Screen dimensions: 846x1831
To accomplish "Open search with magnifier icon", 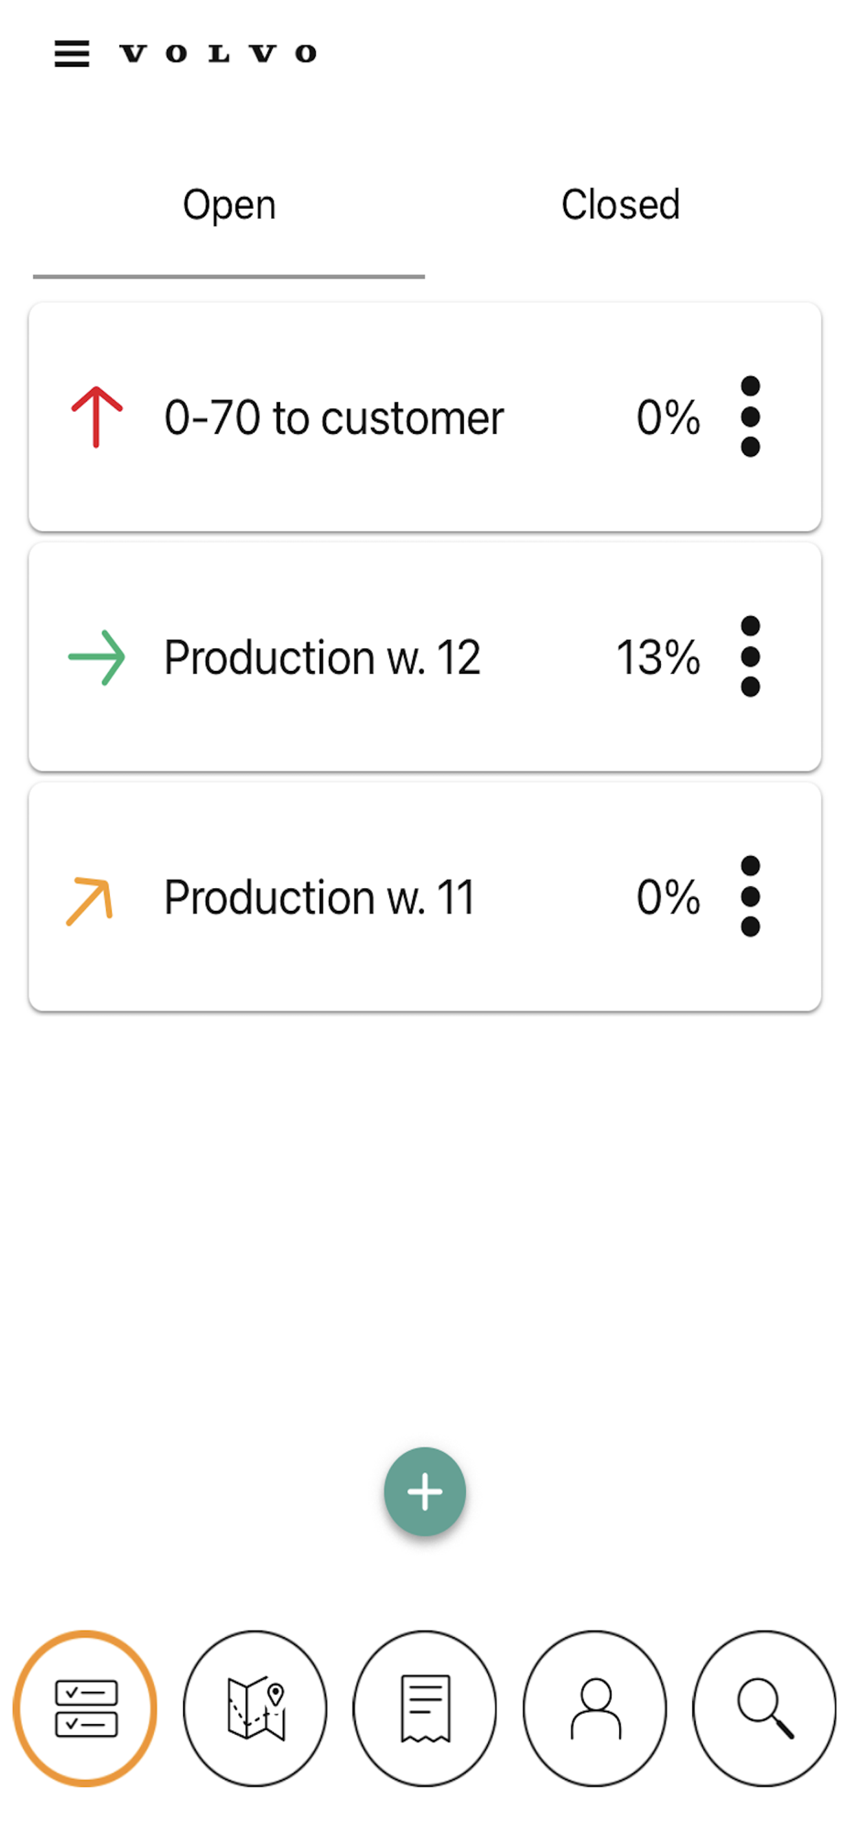I will [x=765, y=1708].
